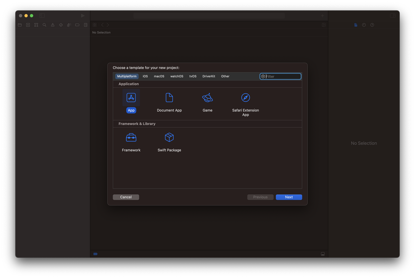Pick the Safari Extension App template
Viewport: 415px width, 278px height.
[x=245, y=101]
